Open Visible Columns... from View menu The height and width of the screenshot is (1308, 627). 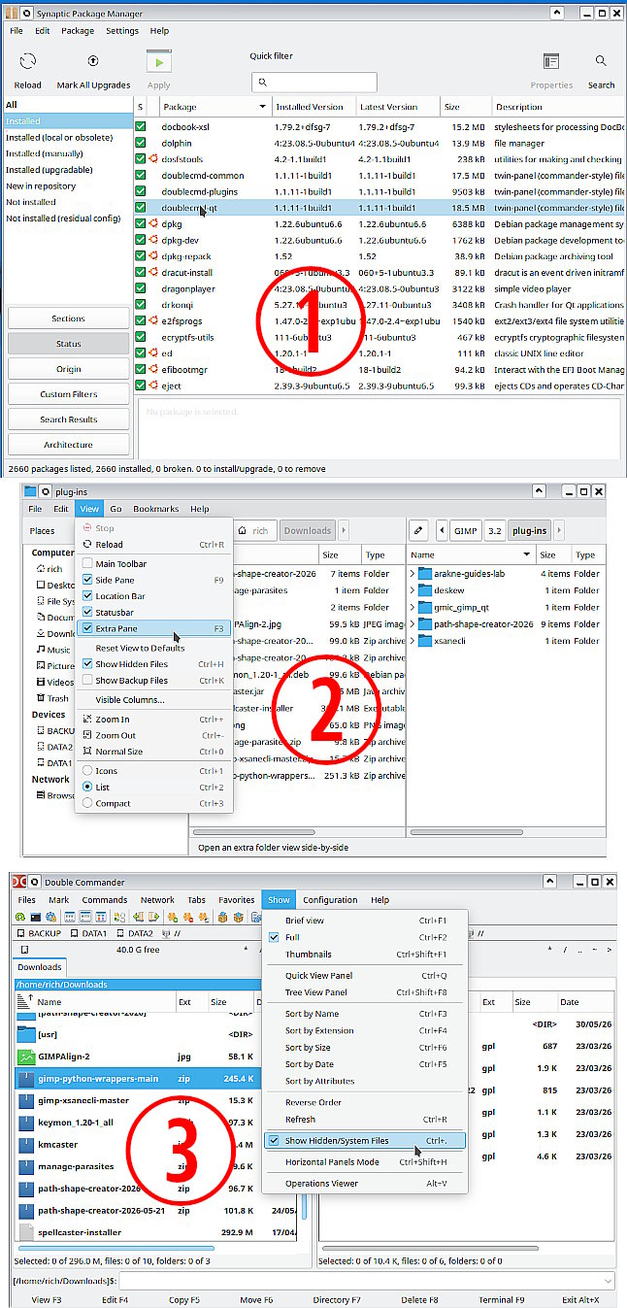(x=153, y=700)
